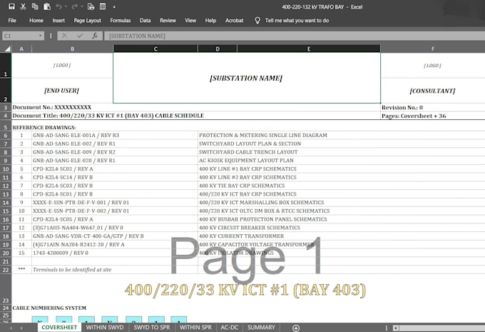Click the formula bar Enter checkmark icon
The image size is (485, 332).
[80, 36]
